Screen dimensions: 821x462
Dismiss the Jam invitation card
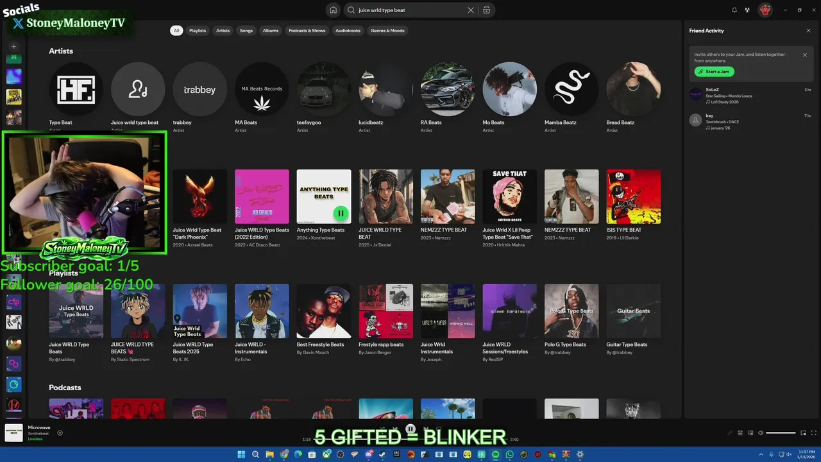point(805,55)
